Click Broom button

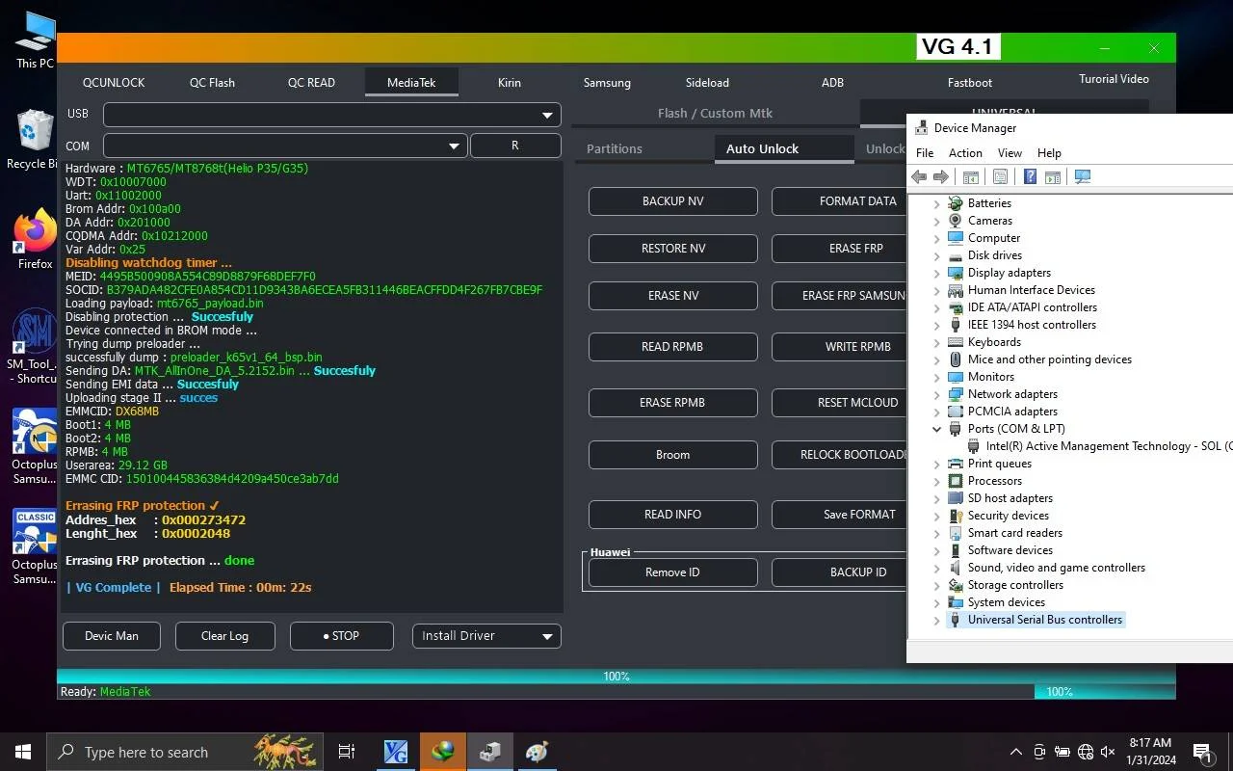click(x=673, y=455)
